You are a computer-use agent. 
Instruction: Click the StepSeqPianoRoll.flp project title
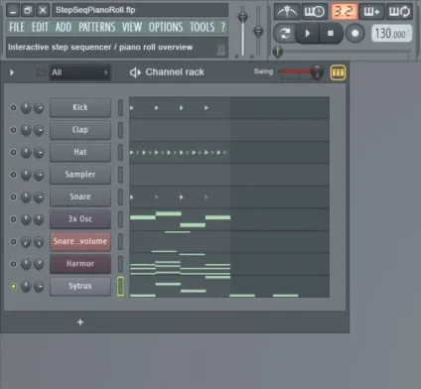click(95, 10)
